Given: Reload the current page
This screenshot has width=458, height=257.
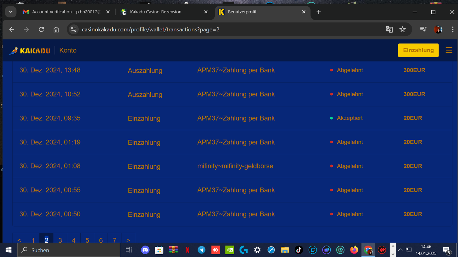Looking at the screenshot, I should point(41,30).
